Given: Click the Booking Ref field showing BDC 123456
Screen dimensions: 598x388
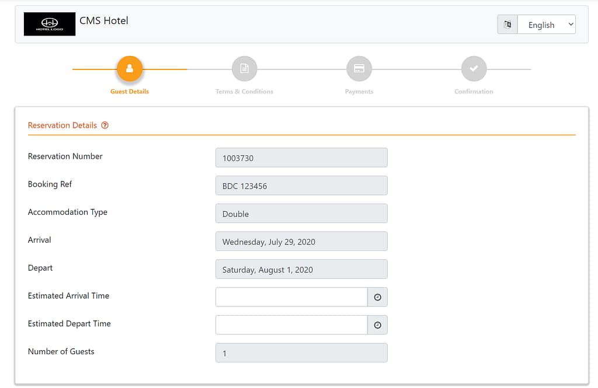Looking at the screenshot, I should click(x=301, y=185).
